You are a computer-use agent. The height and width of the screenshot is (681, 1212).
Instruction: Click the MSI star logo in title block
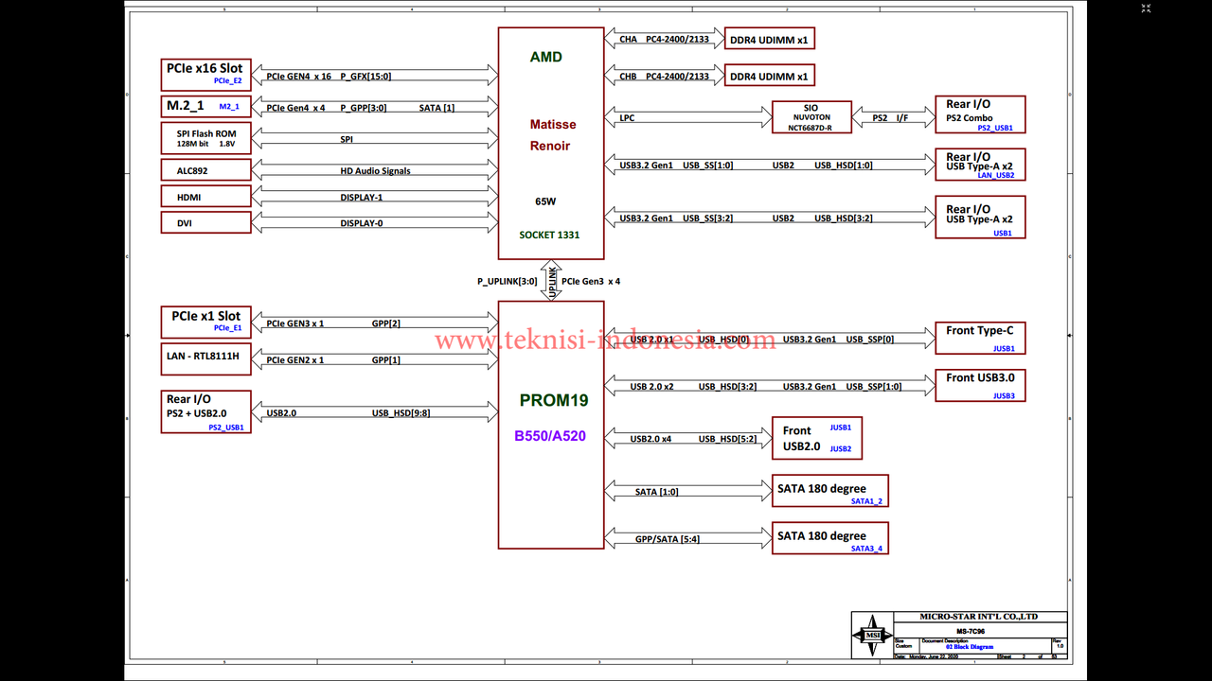pos(870,636)
